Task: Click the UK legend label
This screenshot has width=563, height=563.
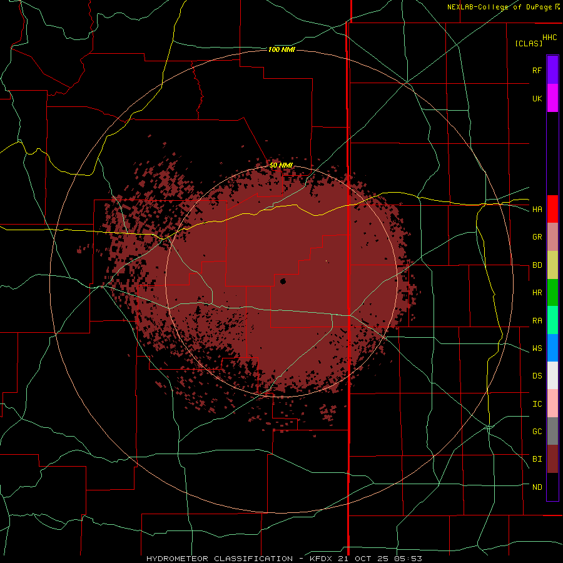Action: (537, 98)
